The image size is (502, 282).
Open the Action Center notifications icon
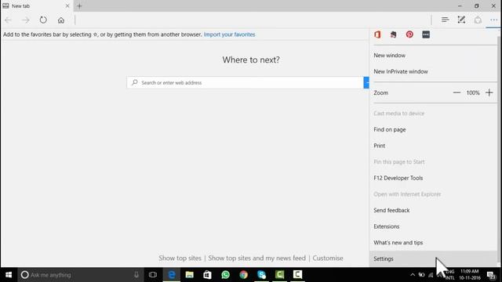click(491, 275)
